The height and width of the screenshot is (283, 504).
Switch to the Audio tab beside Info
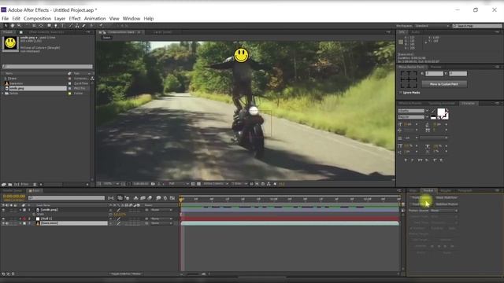click(x=415, y=32)
